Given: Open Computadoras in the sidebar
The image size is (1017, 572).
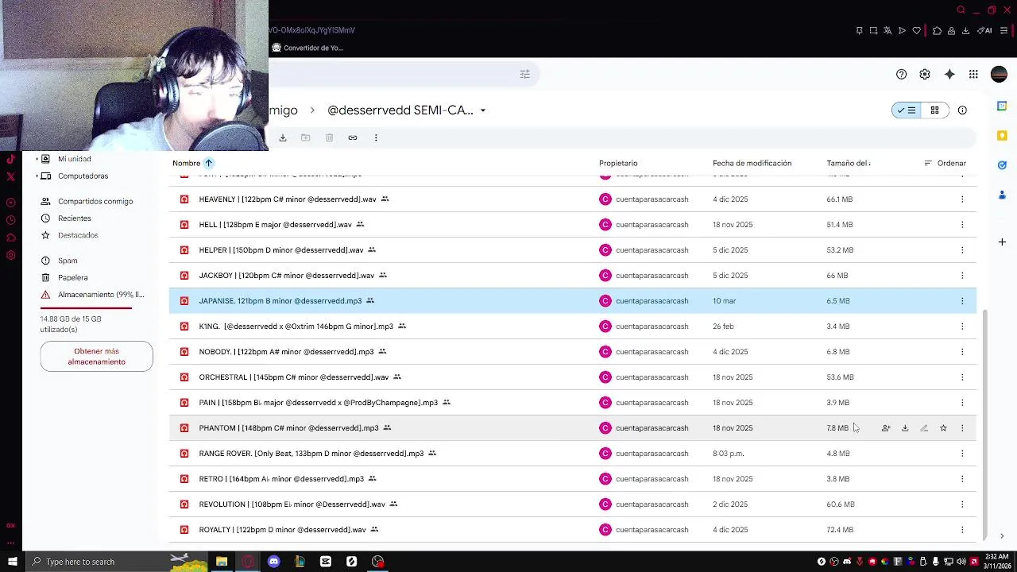Looking at the screenshot, I should pyautogui.click(x=83, y=176).
